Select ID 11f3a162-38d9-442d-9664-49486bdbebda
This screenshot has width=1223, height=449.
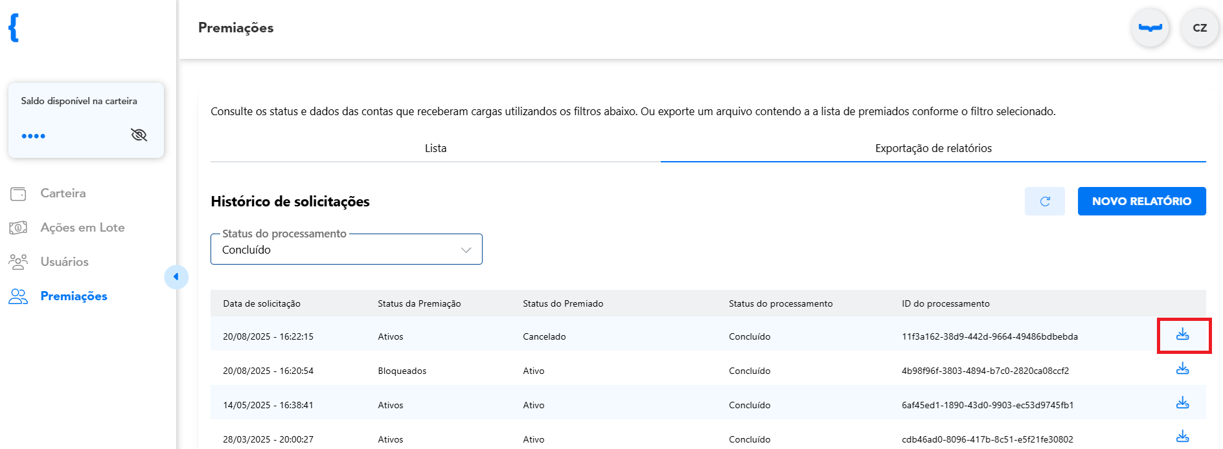point(990,336)
